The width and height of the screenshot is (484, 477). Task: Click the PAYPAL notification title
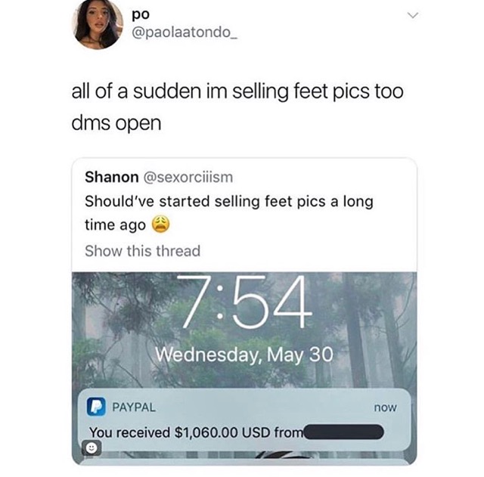pyautogui.click(x=134, y=407)
